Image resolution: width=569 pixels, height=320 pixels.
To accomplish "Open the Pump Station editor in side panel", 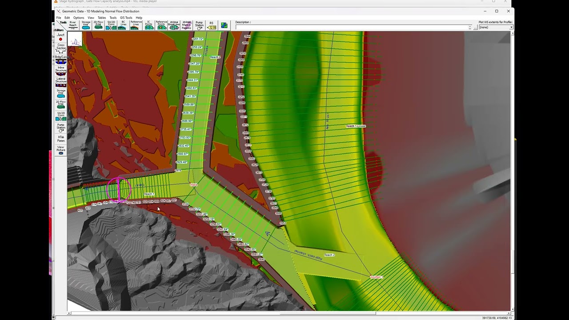I will pos(60,128).
